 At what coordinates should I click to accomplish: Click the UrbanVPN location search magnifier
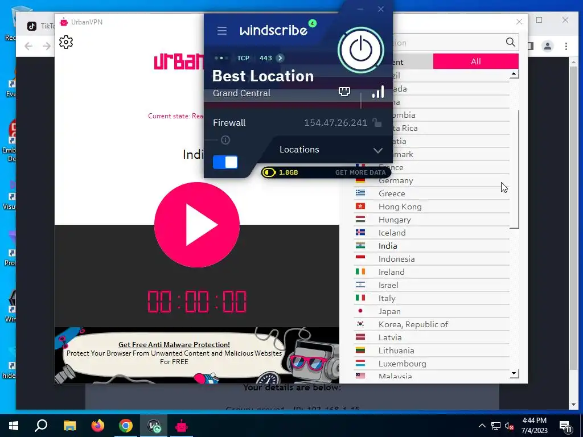tap(511, 42)
